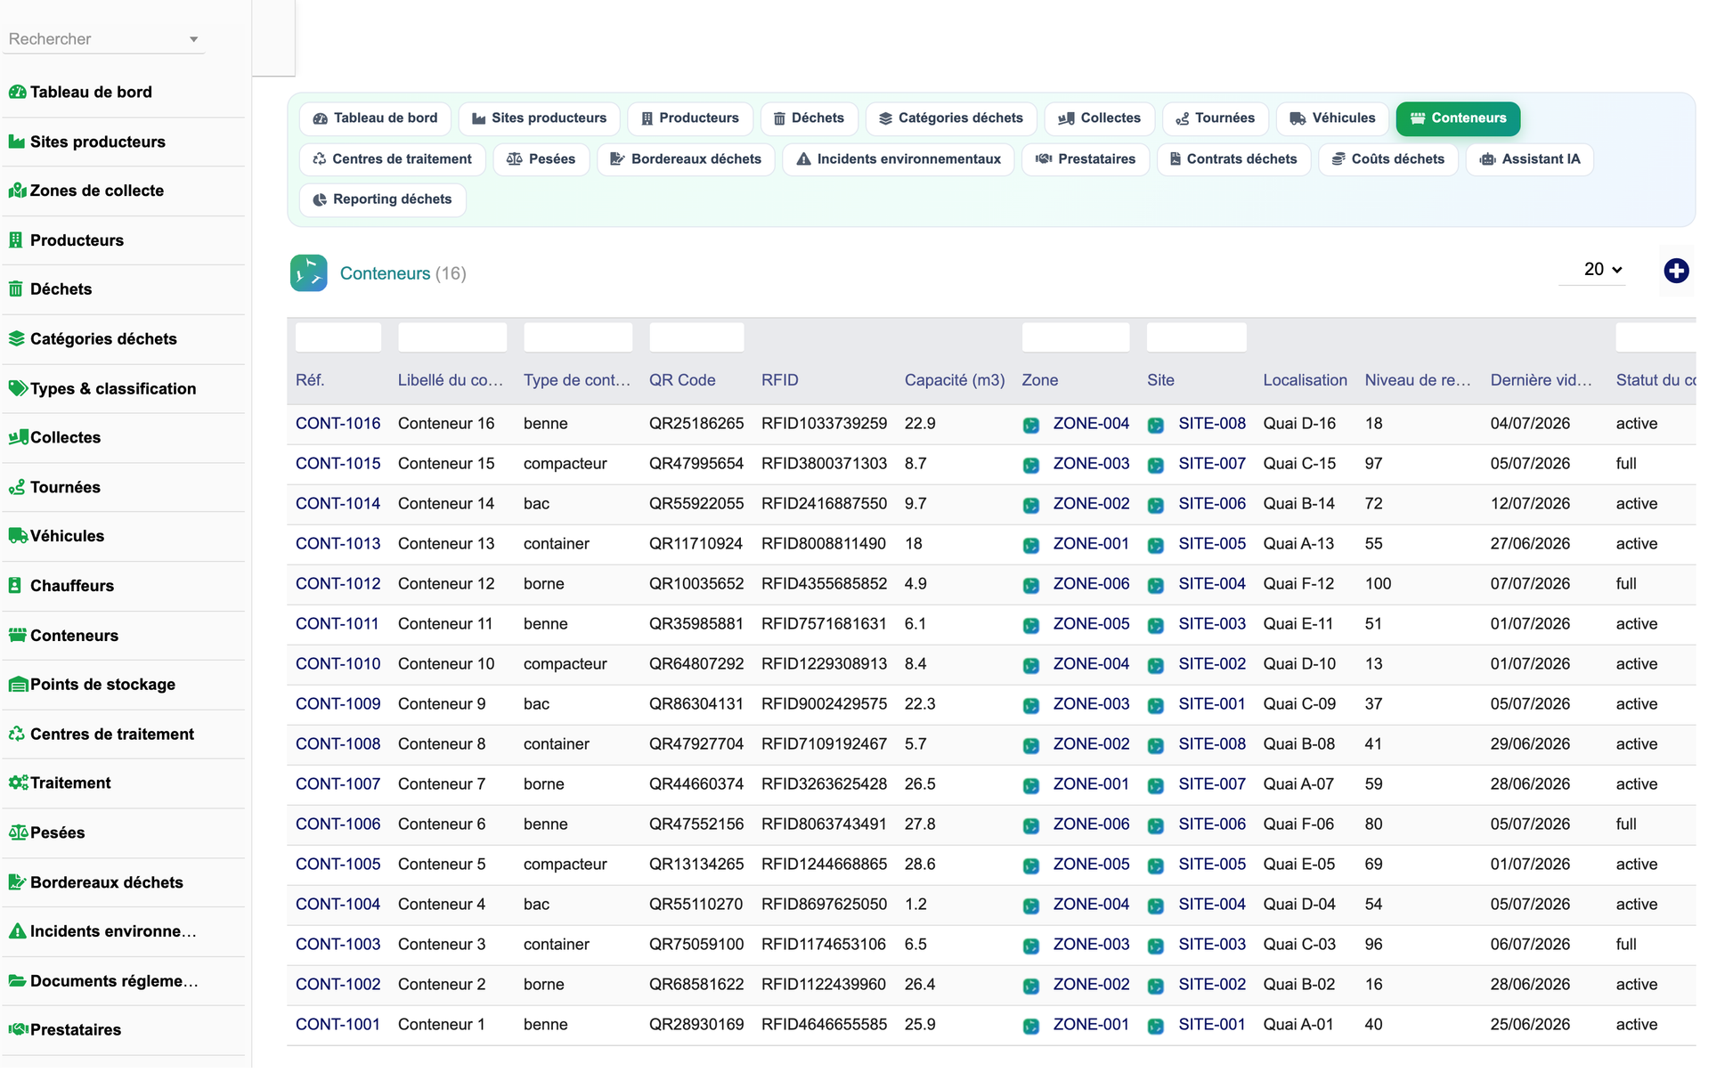Open the Coûts déchets tab
Image resolution: width=1733 pixels, height=1072 pixels.
point(1387,159)
